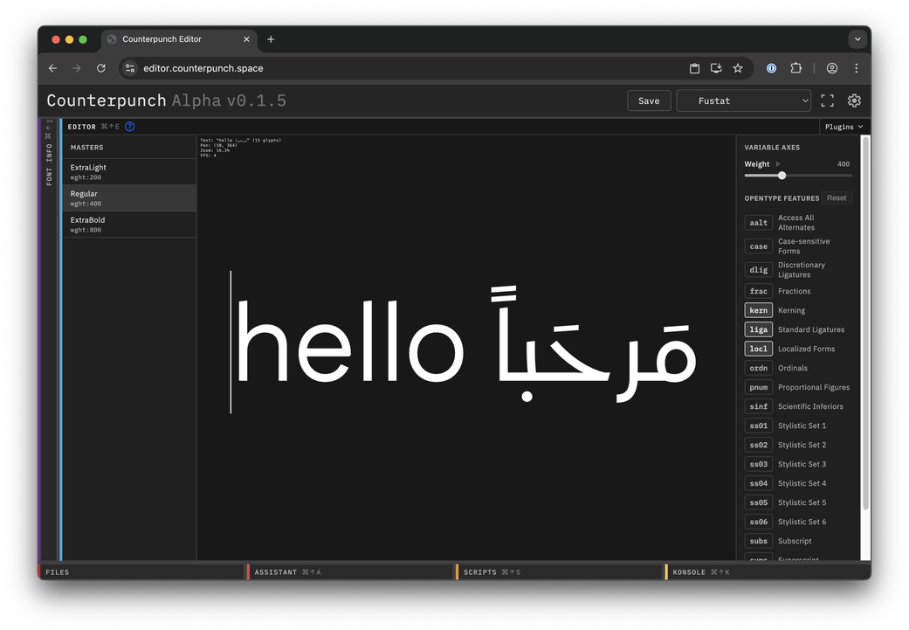Screen dimensions: 909x630
Task: Open the Fustat font dropdown
Action: (744, 100)
